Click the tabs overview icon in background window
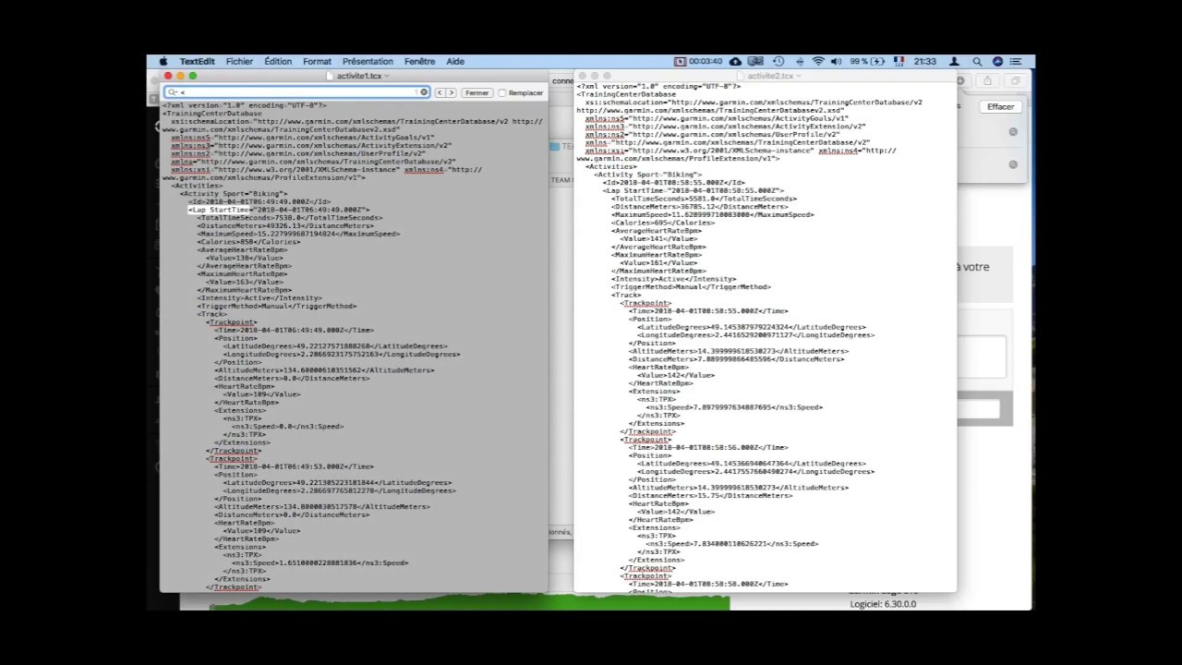Viewport: 1182px width, 665px height. coord(1014,81)
